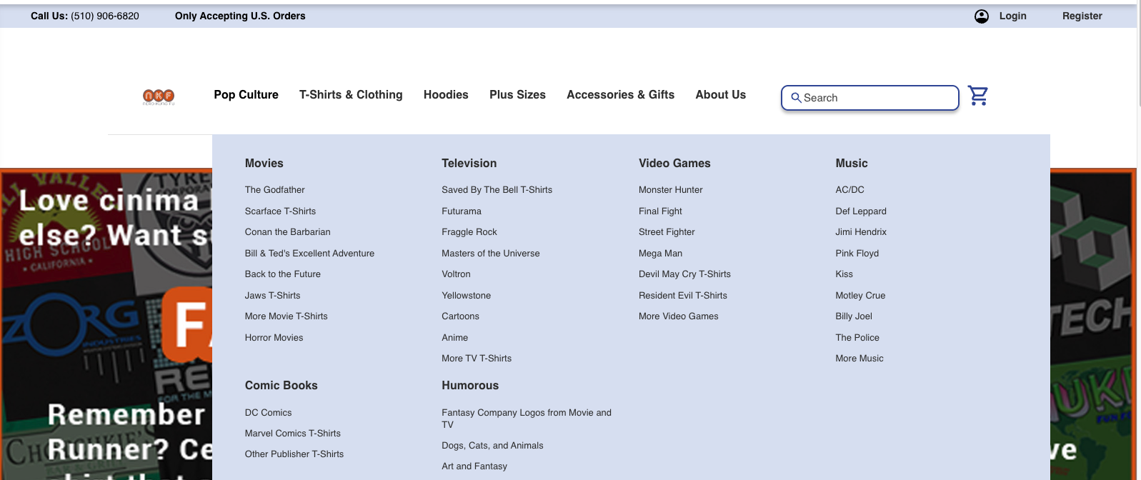Browse More Music
This screenshot has height=480, width=1141.
860,359
